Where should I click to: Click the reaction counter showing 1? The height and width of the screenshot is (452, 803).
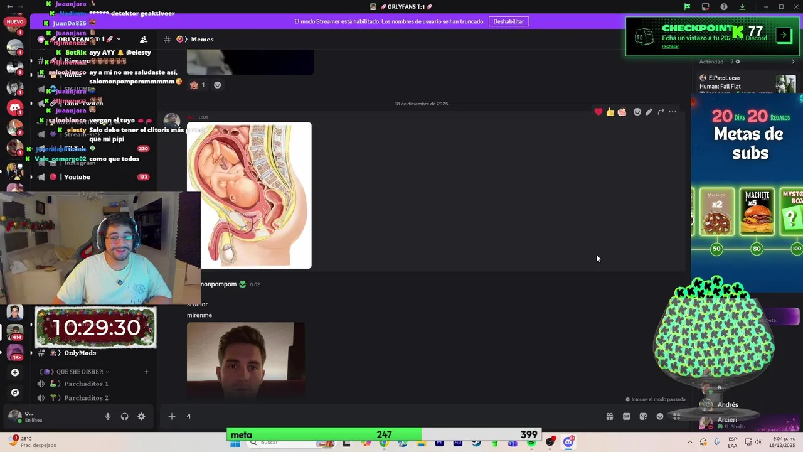tap(198, 85)
